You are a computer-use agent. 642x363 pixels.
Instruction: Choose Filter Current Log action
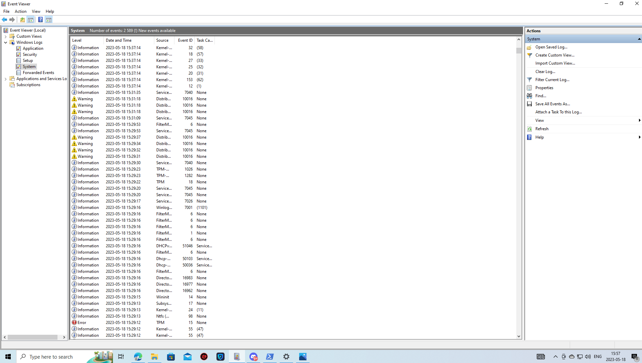tap(552, 80)
